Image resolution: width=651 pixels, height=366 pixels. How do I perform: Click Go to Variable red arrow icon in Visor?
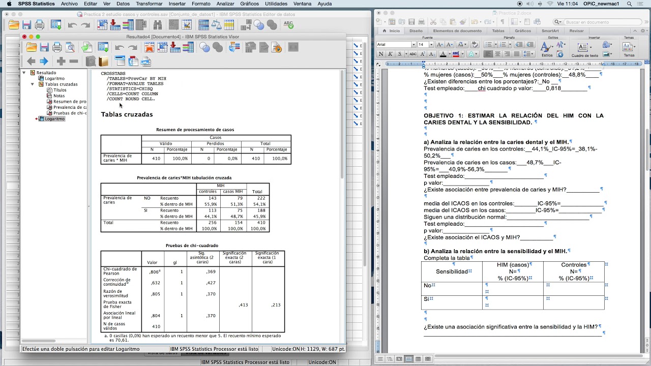coord(175,47)
